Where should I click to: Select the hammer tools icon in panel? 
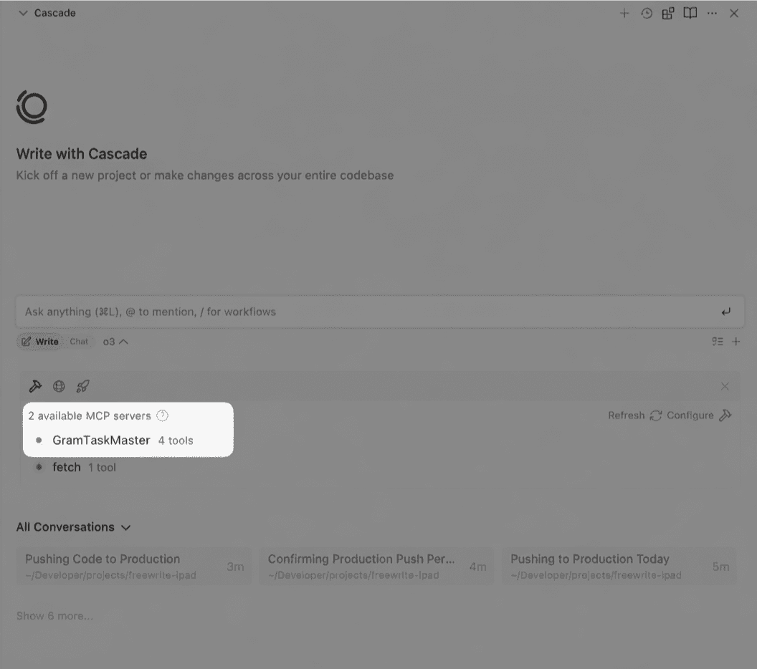click(35, 386)
